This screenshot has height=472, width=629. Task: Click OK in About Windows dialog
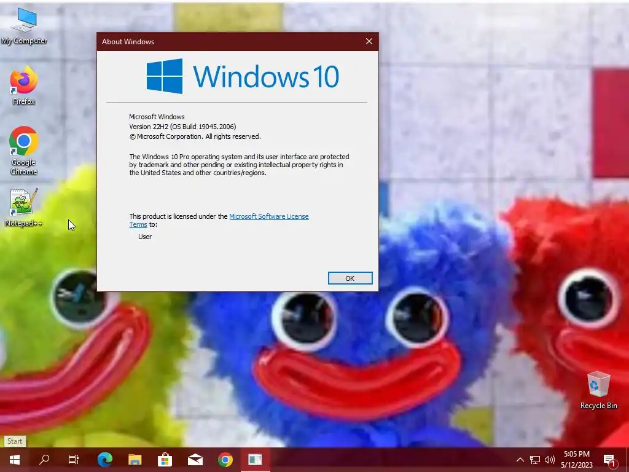coord(350,278)
